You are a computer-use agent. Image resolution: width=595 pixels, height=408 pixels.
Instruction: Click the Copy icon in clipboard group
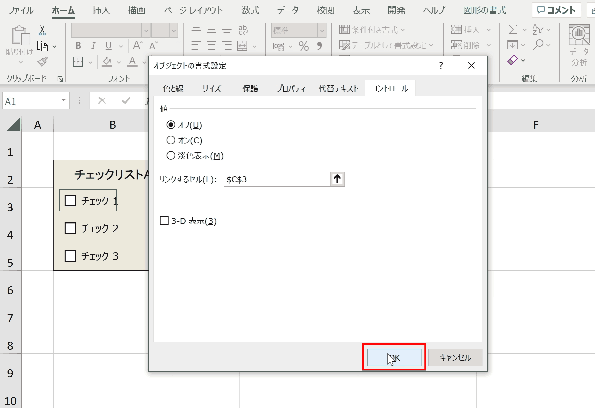(42, 46)
